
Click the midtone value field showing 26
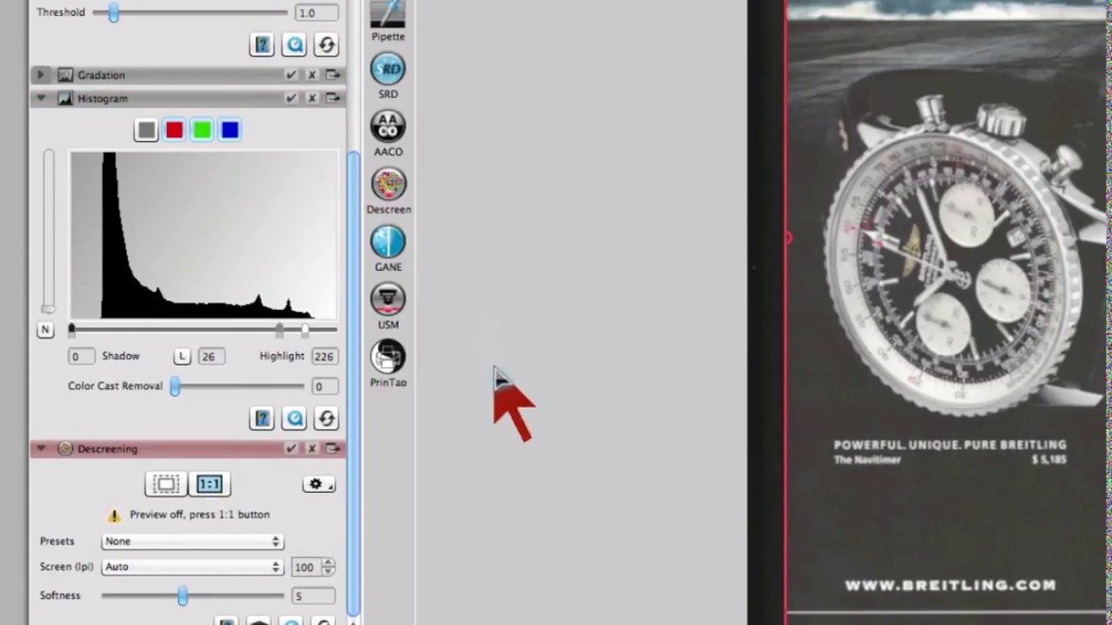tap(210, 357)
